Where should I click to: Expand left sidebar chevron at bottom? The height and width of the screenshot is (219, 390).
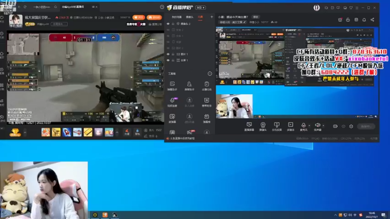point(2,128)
